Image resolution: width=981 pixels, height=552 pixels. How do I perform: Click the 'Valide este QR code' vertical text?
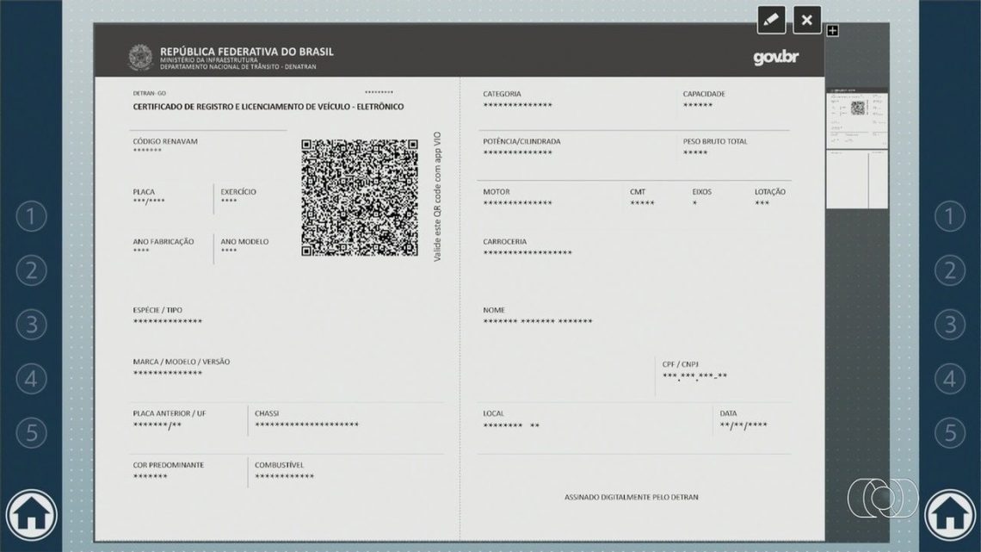437,196
